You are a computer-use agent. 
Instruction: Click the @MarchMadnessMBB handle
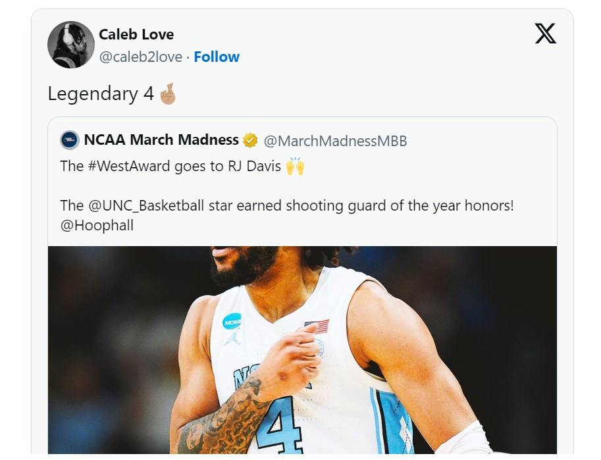[335, 141]
